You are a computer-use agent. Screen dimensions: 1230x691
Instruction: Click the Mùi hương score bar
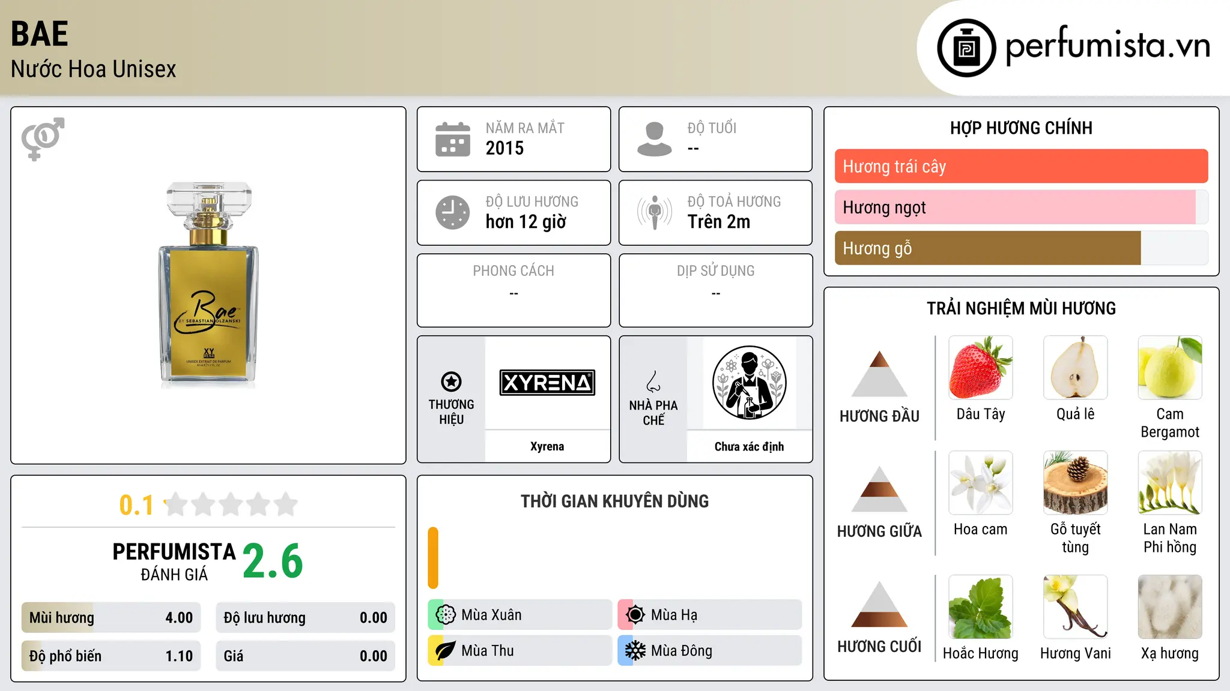pos(111,618)
